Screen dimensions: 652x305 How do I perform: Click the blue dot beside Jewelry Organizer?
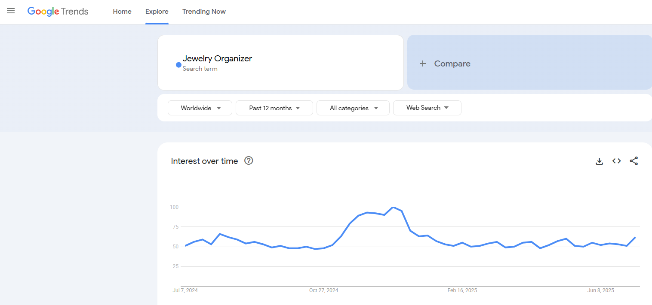pos(178,65)
